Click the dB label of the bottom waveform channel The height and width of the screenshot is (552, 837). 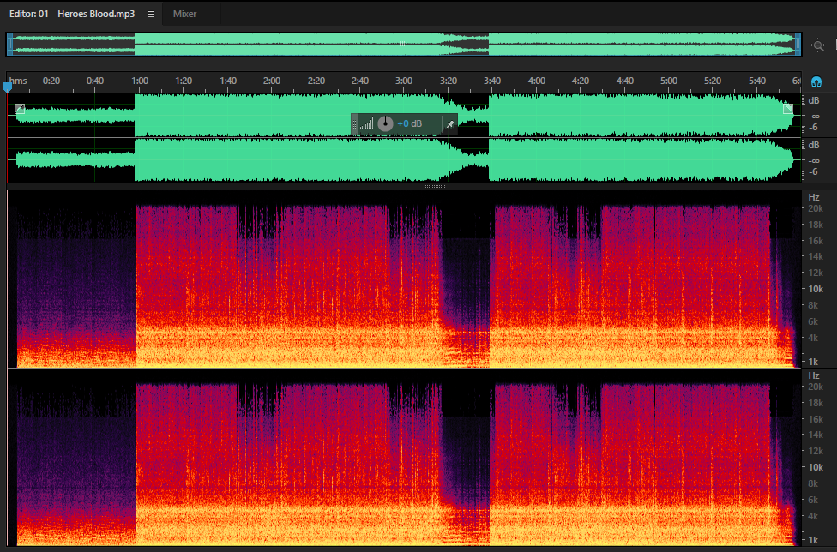[814, 145]
